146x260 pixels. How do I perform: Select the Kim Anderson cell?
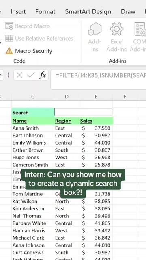coord(33,208)
